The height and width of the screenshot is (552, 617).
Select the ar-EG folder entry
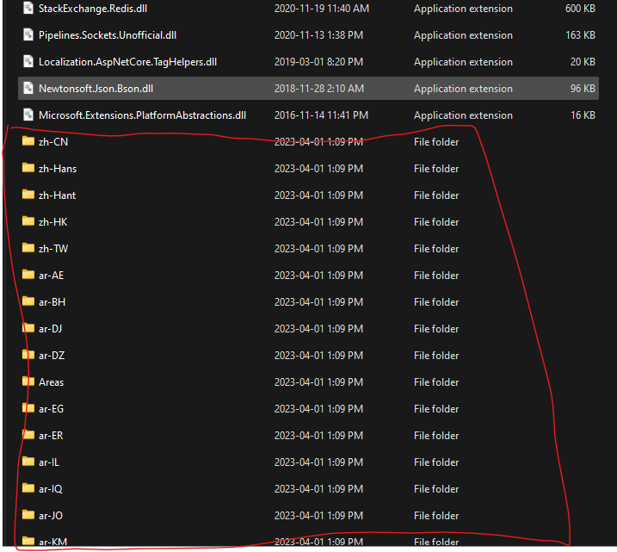[52, 409]
